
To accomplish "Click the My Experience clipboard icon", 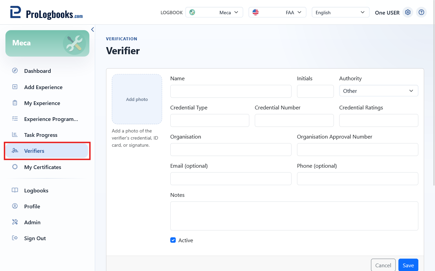I will [15, 103].
